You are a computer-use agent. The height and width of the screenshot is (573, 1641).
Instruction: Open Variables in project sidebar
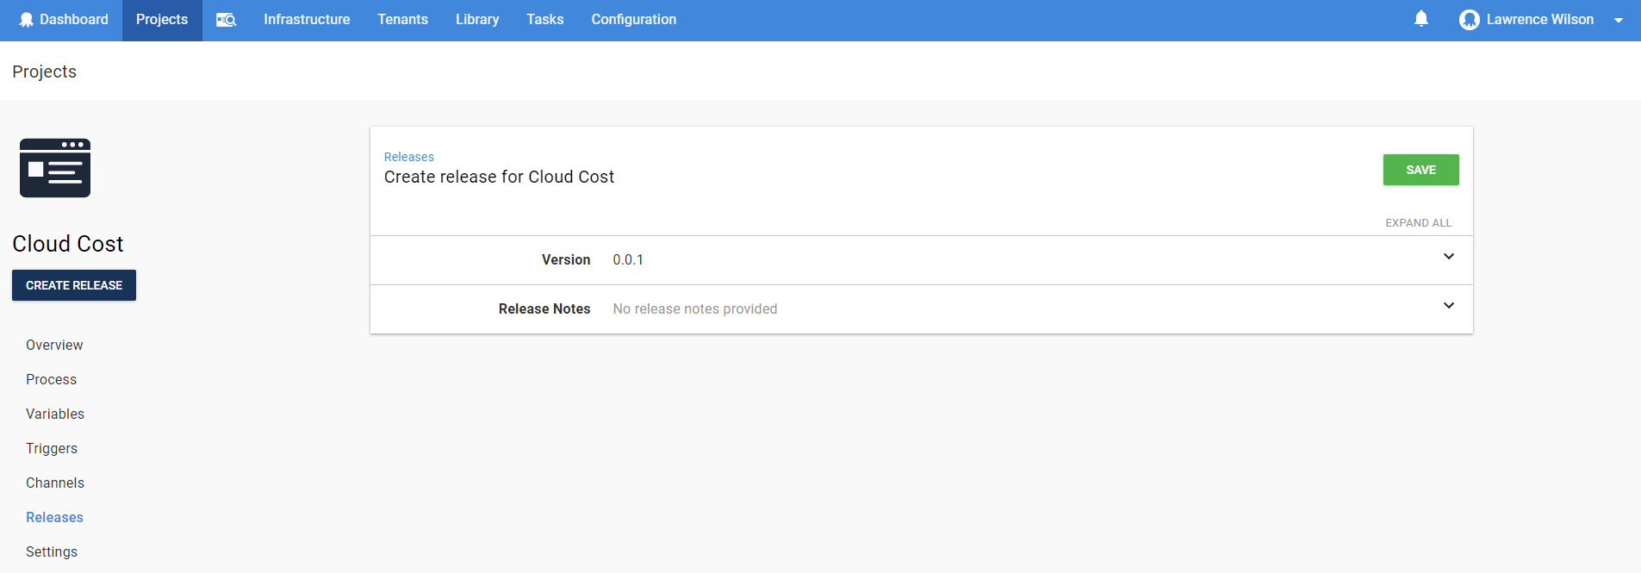(55, 414)
